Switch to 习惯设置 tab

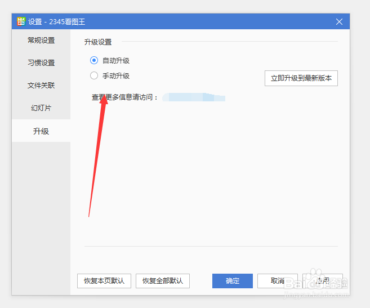point(41,63)
